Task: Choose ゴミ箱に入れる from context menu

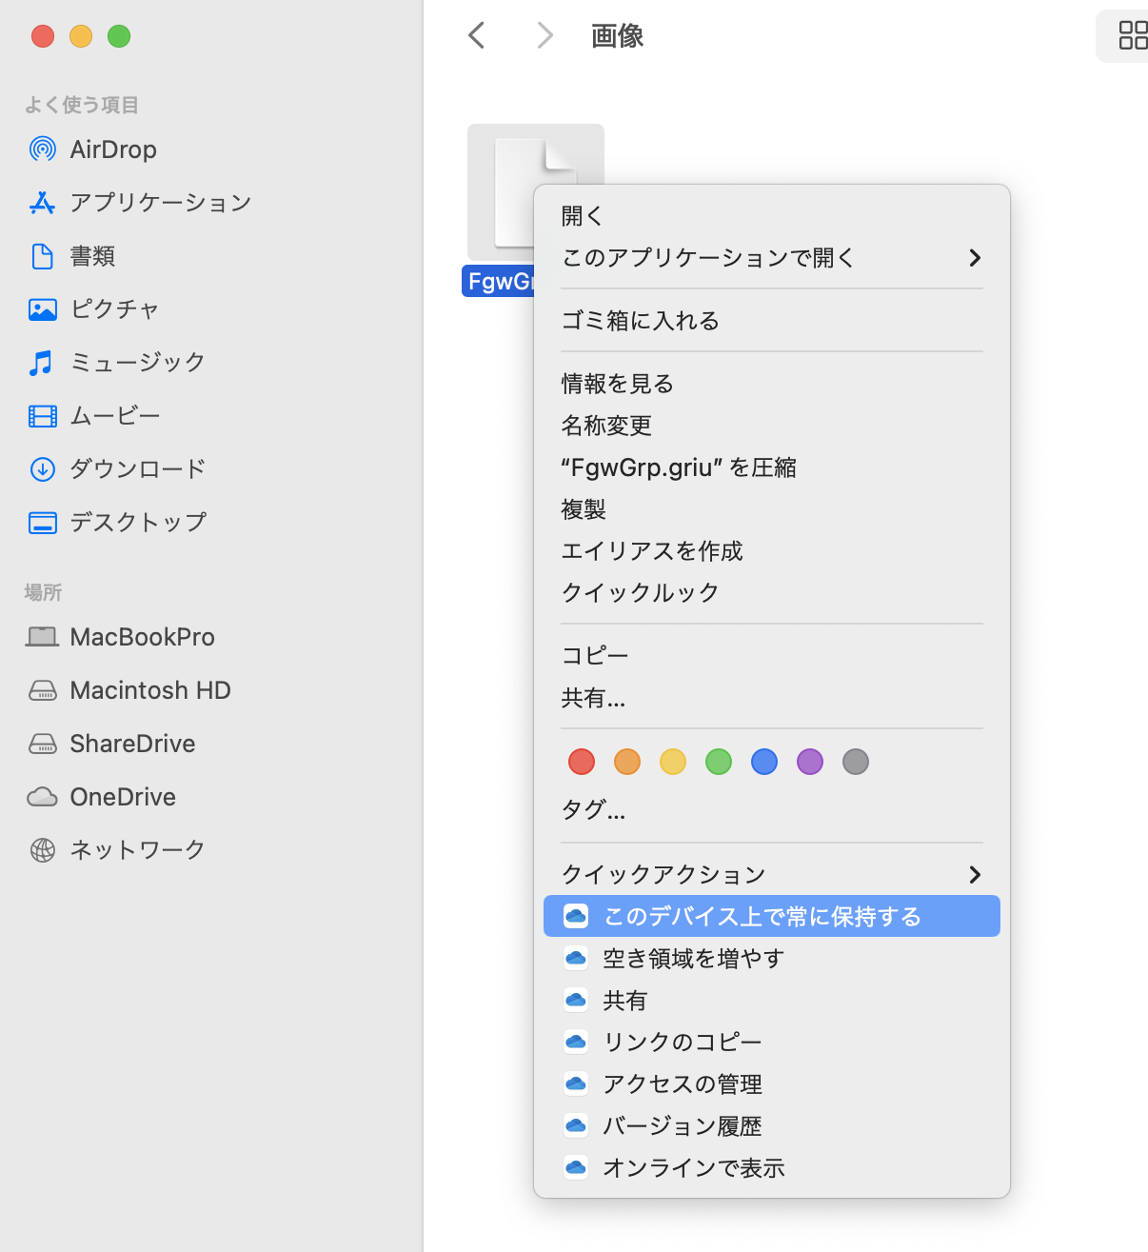Action: 640,321
